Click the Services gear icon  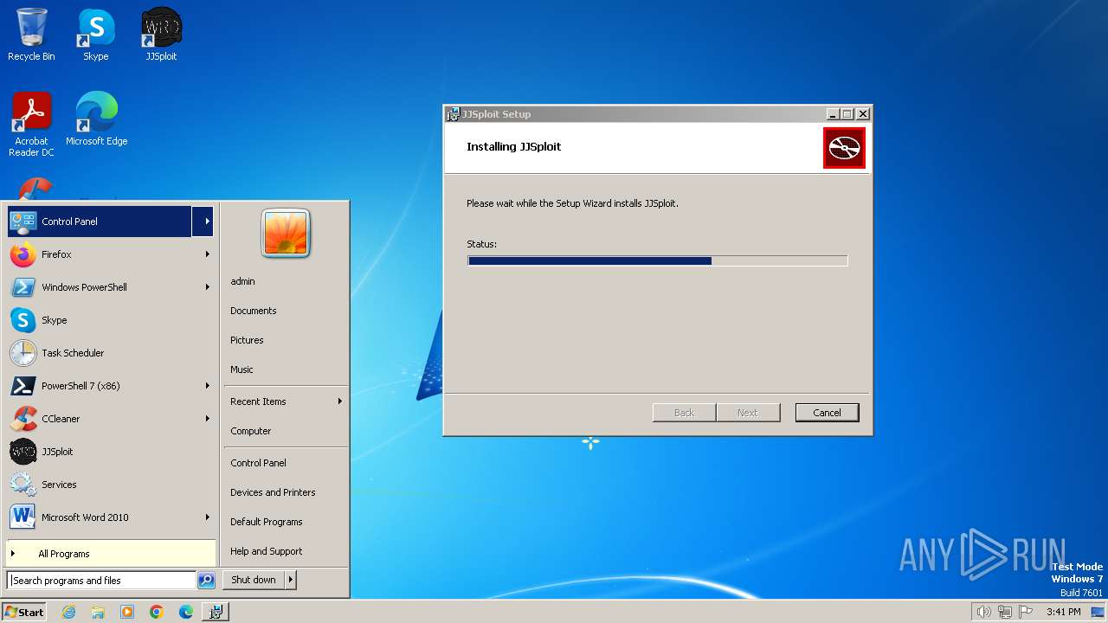[x=23, y=485]
